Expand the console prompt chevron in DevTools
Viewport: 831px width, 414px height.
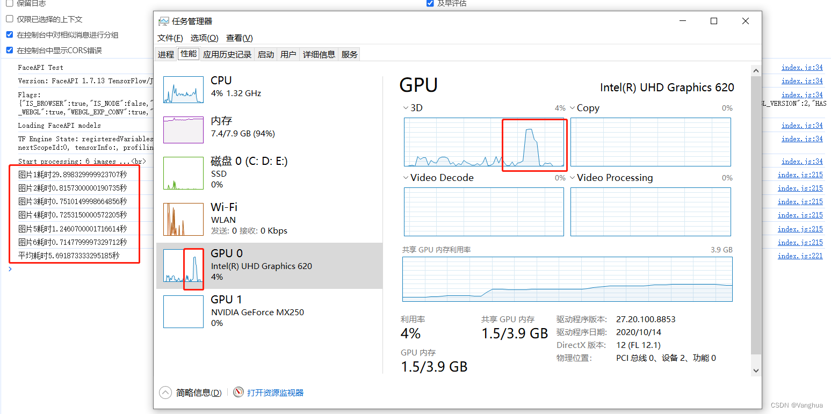10,268
